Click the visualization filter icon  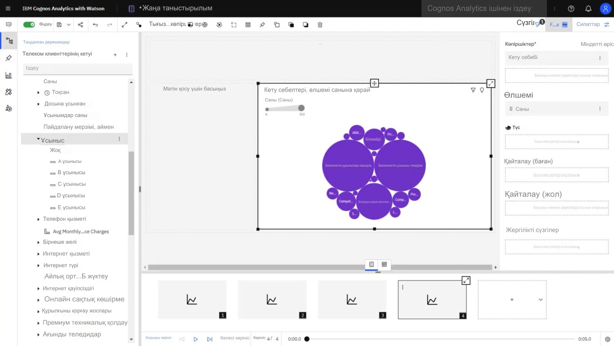473,90
